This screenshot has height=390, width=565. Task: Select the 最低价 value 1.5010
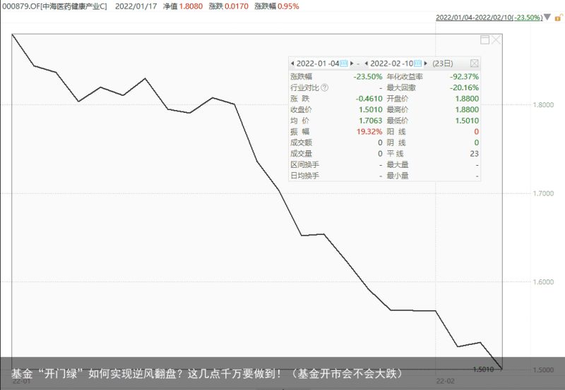(x=467, y=121)
